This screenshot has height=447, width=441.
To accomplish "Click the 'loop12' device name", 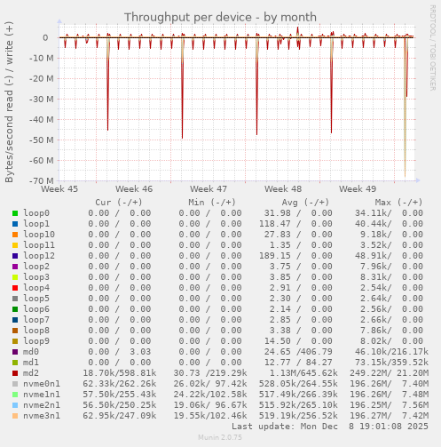I will coord(39,256).
